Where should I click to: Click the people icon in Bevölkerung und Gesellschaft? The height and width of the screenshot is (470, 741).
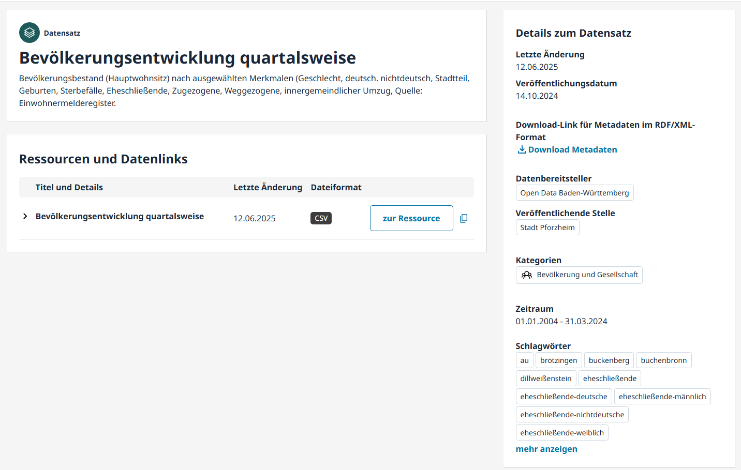[527, 275]
